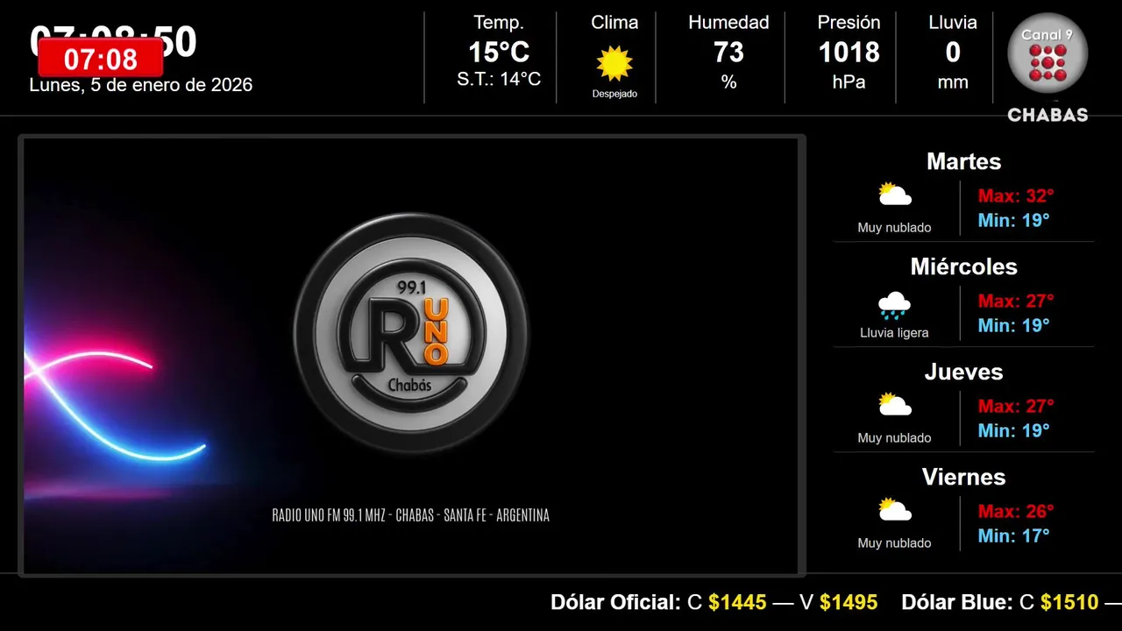Click Viernes Max: 26° value
Screen dimensions: 1122x631
tap(1016, 511)
